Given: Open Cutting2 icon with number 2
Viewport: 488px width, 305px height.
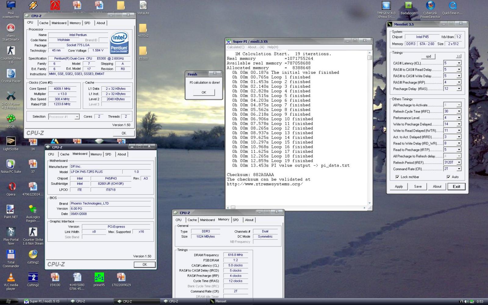Looking at the screenshot, I should tap(33, 279).
